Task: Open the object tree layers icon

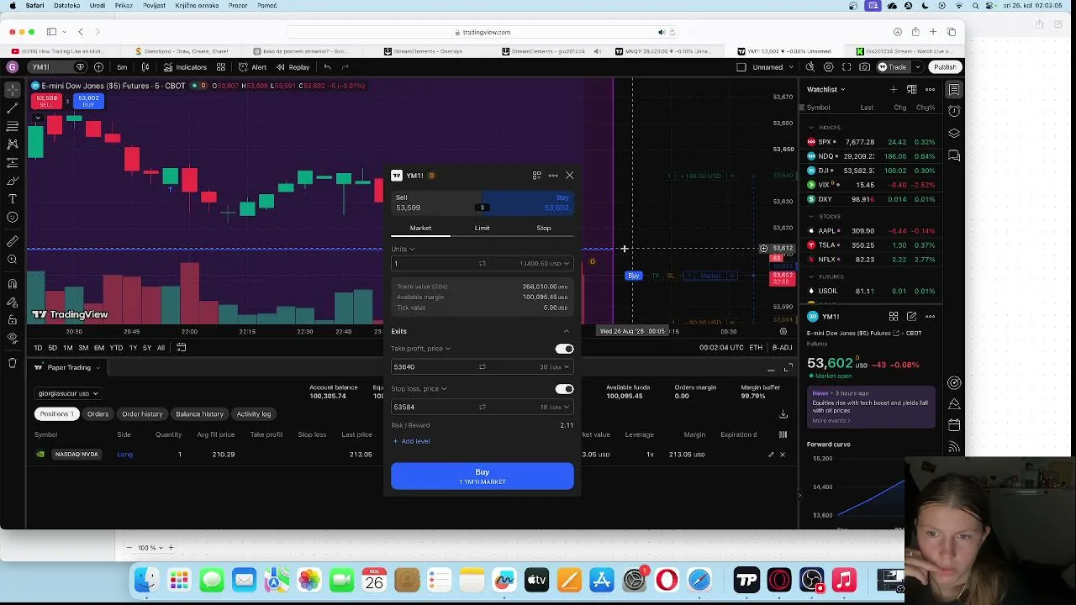Action: pos(955,134)
